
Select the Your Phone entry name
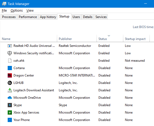21,120
